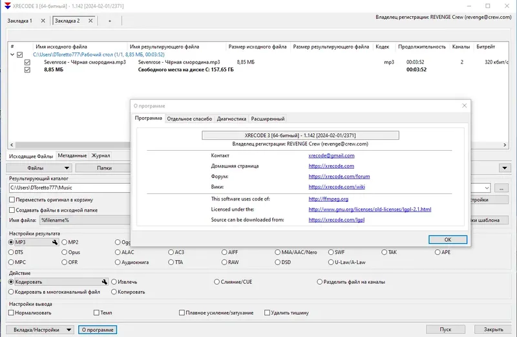Choose APE output format

click(x=438, y=252)
